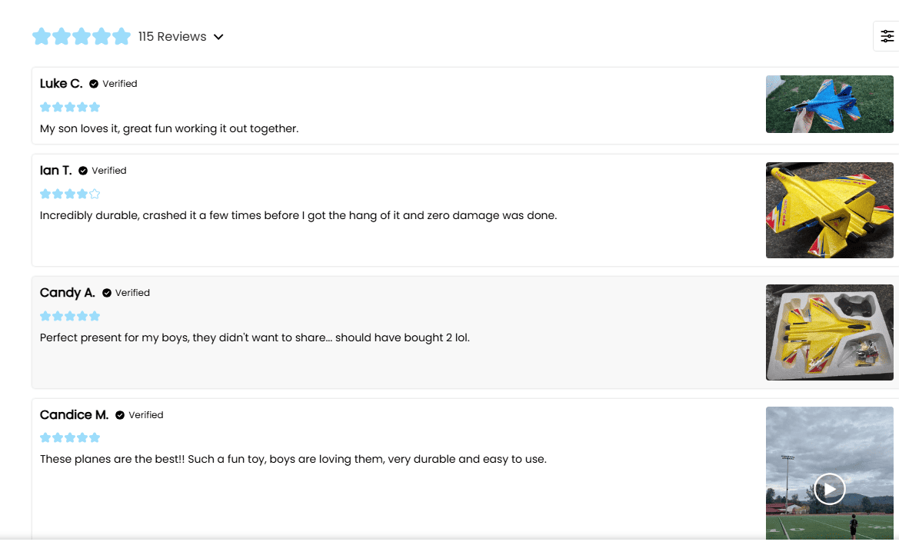Expand the 115 Reviews dropdown chevron
899x545 pixels.
click(218, 37)
